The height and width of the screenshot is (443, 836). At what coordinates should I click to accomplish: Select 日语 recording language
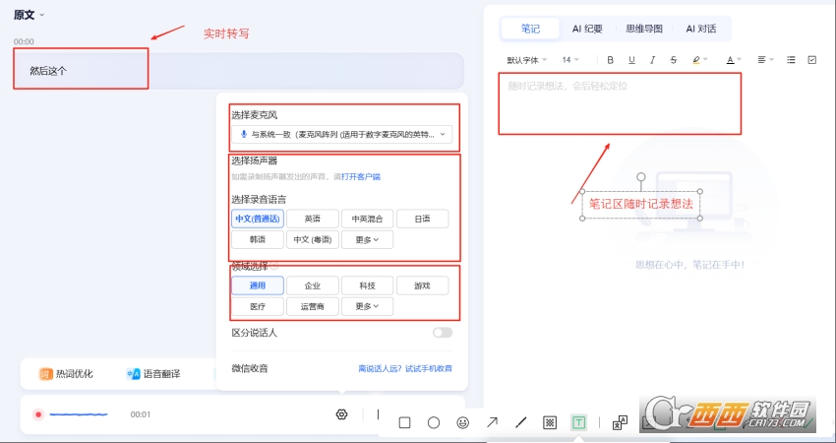click(422, 219)
